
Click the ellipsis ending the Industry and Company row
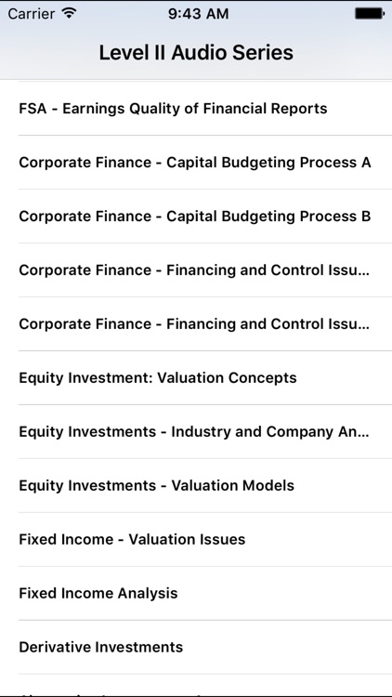pyautogui.click(x=363, y=436)
